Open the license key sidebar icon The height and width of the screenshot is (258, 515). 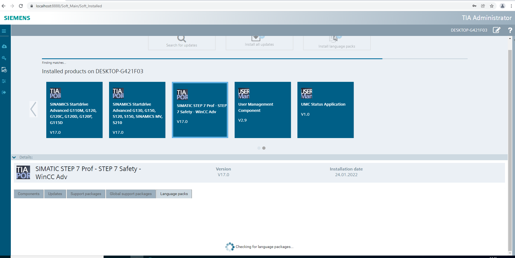pos(4,58)
